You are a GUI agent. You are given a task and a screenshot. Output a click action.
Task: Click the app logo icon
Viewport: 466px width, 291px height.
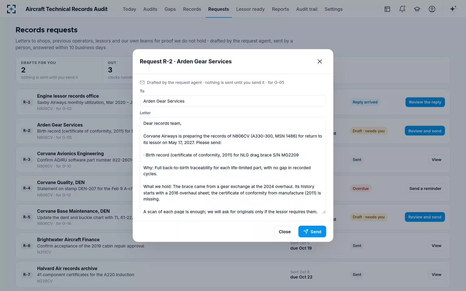11,9
